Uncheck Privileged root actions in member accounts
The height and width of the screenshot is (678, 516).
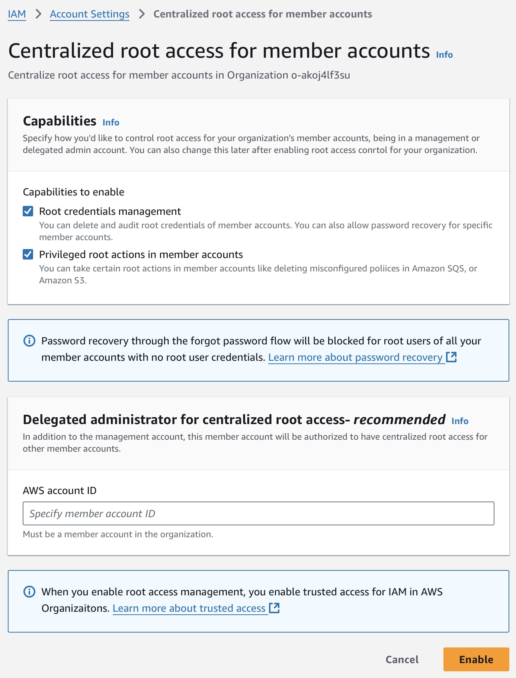tap(28, 255)
